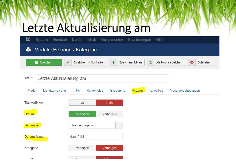Open the Erweiterungen menu
The width and height of the screenshot is (236, 163).
(139, 40)
